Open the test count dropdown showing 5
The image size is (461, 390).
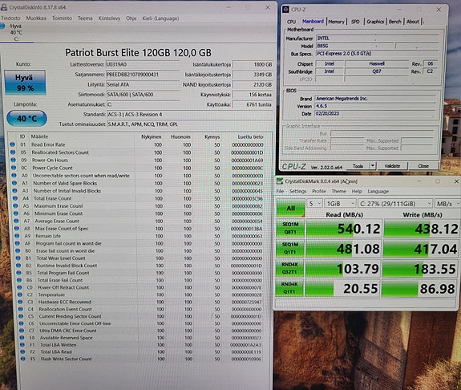314,204
